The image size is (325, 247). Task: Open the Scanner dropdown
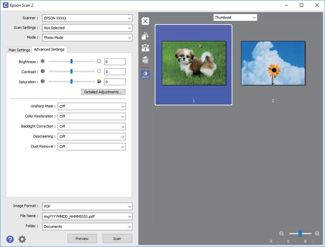[x=87, y=18]
